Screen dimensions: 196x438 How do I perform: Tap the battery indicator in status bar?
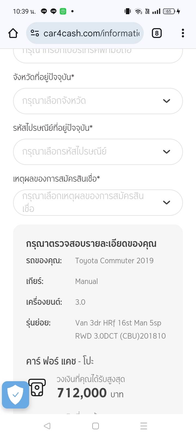(169, 11)
